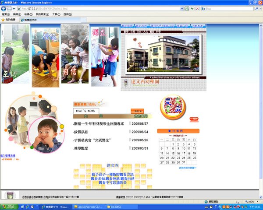Click the second blue navigation button

pos(142,26)
